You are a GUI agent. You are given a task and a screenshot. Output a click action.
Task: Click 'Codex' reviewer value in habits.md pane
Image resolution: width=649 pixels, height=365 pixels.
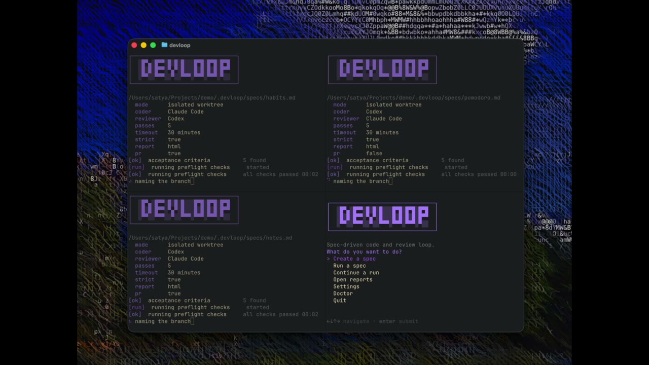click(176, 119)
